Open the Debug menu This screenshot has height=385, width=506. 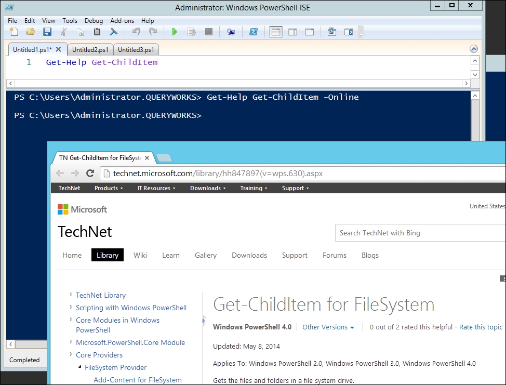(94, 21)
